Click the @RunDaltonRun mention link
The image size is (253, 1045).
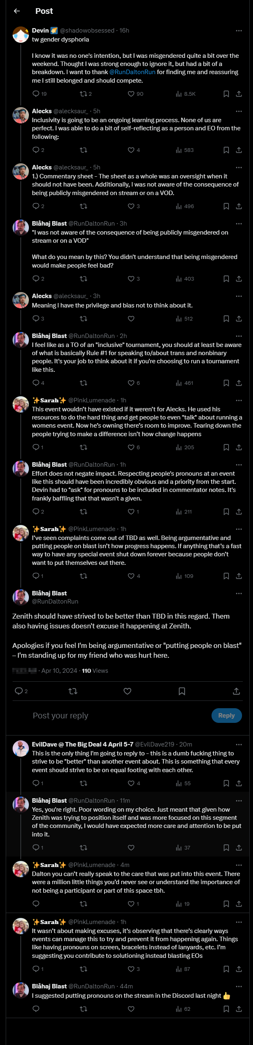click(132, 72)
